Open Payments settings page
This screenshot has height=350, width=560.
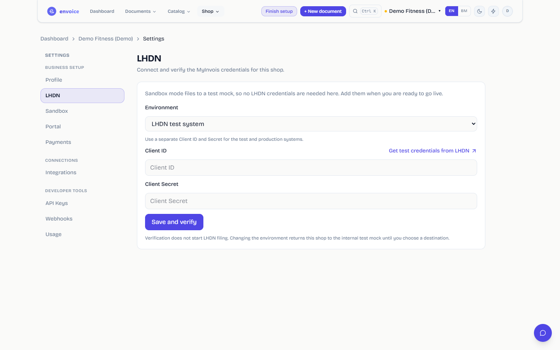[x=82, y=142]
